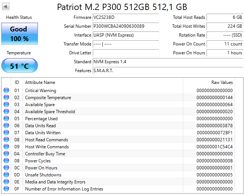Click status circle for Composite Temperature row

coord(6,98)
